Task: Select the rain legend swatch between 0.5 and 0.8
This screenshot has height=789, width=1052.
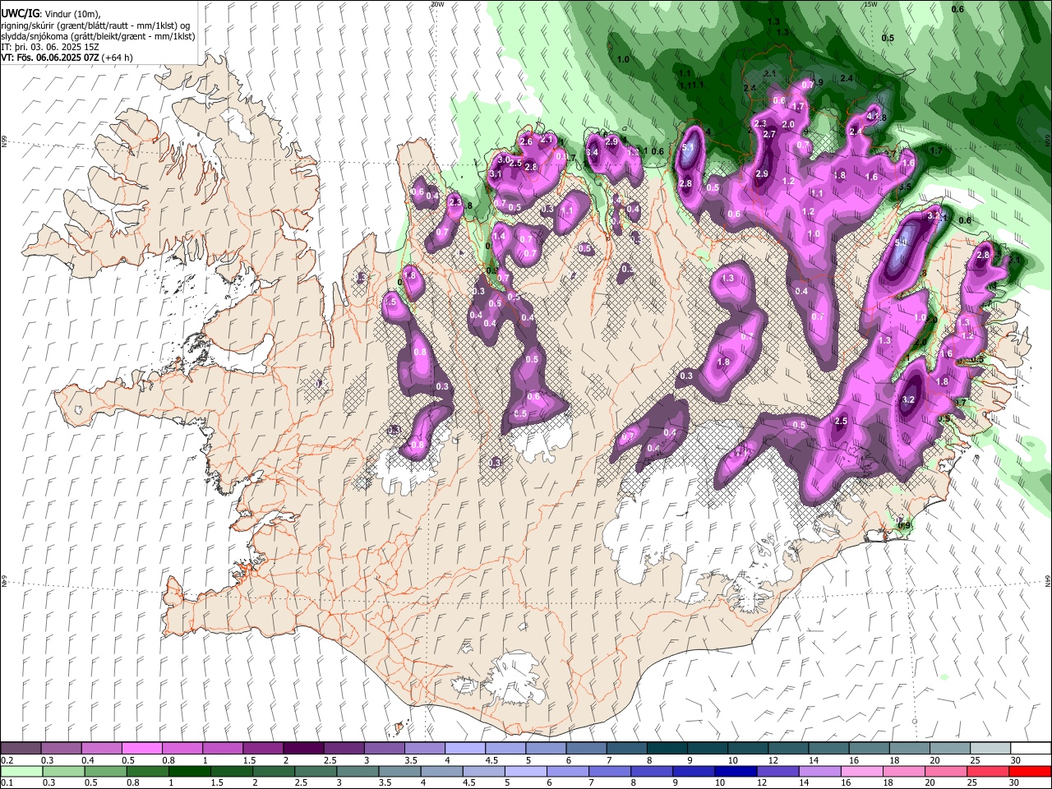Action: pos(105,771)
